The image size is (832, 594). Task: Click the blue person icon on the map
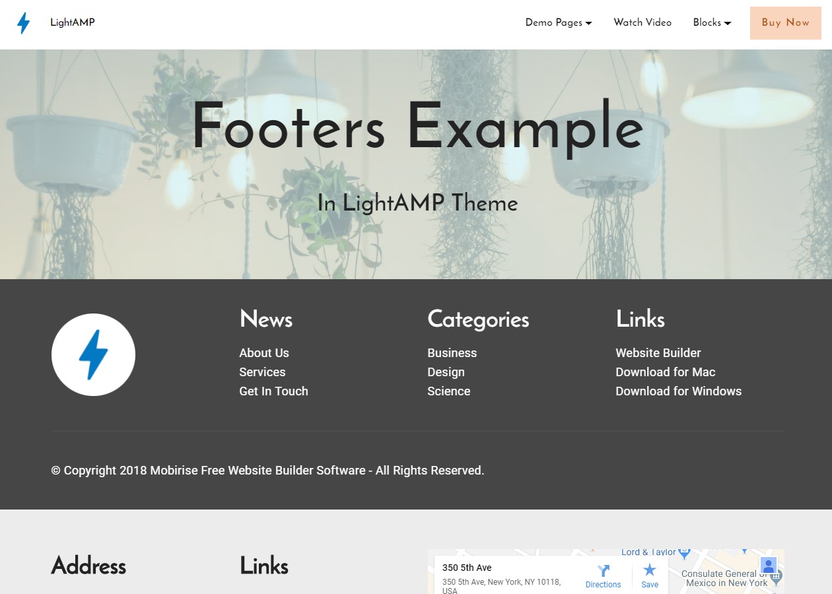[768, 566]
